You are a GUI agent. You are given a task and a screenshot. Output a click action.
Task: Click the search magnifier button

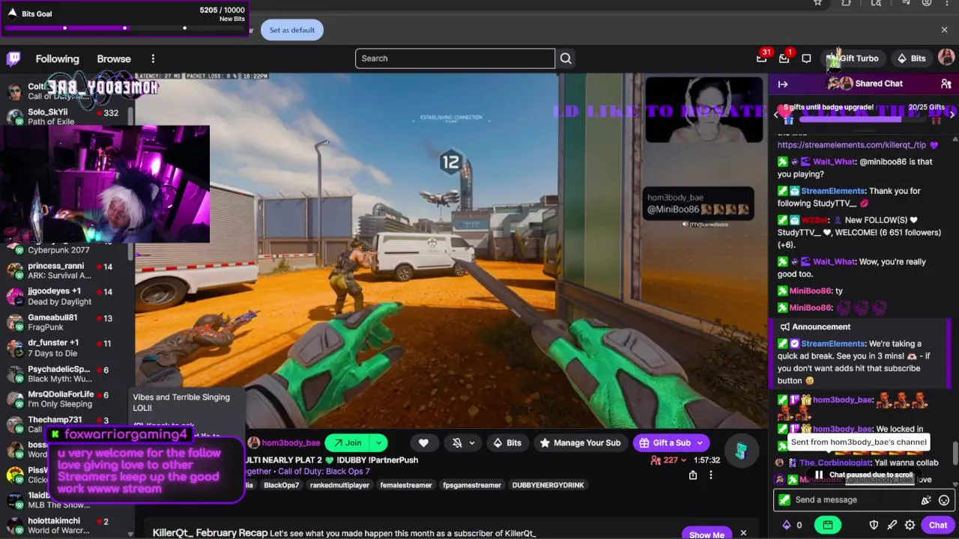566,58
